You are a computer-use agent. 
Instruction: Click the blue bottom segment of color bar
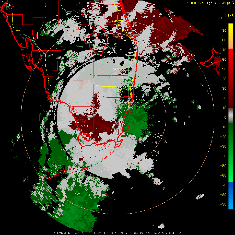pos(231,195)
